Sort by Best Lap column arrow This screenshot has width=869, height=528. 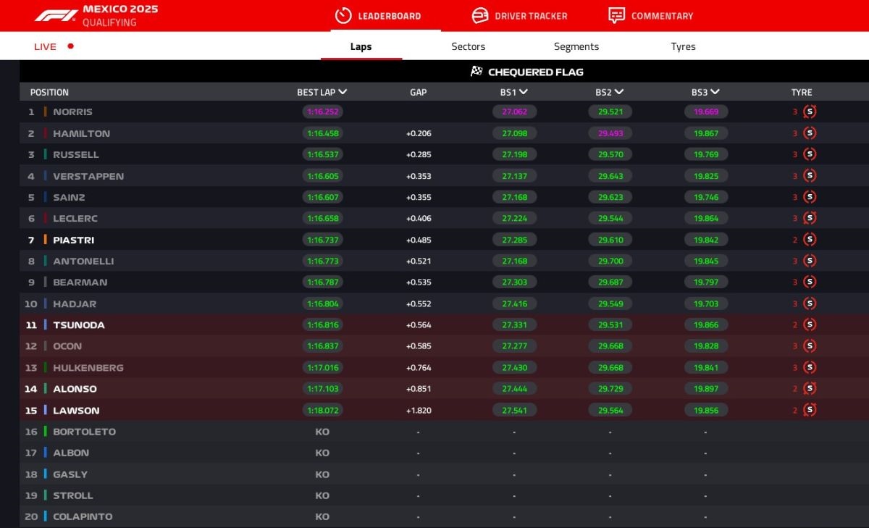[343, 92]
